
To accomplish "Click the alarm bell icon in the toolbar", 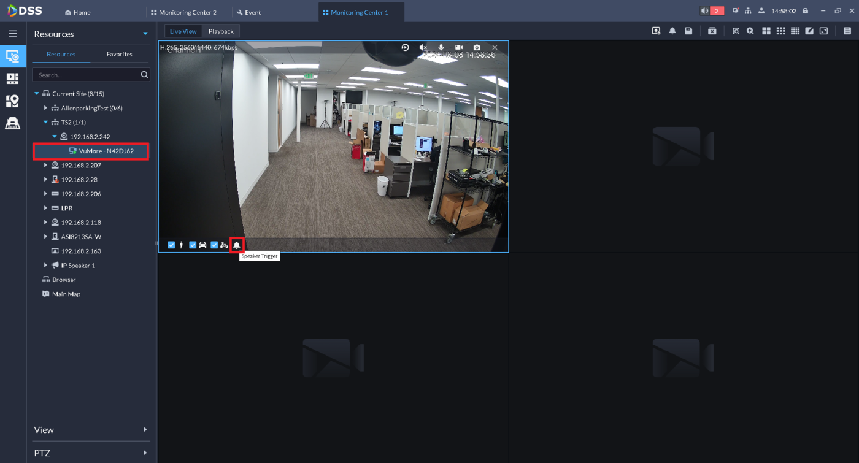I will [x=672, y=30].
